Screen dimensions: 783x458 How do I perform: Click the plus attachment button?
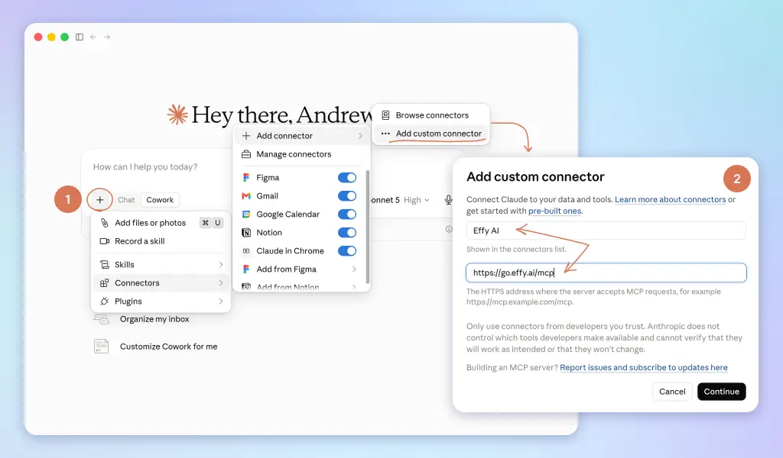coord(100,200)
